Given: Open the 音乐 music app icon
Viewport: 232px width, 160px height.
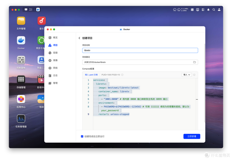Looking at the screenshot, I should [41, 21].
